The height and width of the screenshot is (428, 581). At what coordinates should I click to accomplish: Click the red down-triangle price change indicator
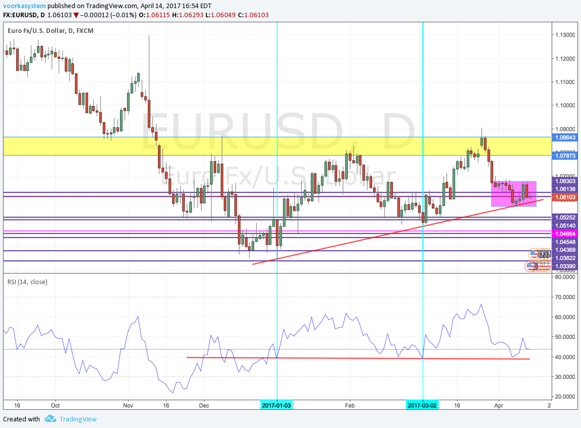click(x=76, y=15)
